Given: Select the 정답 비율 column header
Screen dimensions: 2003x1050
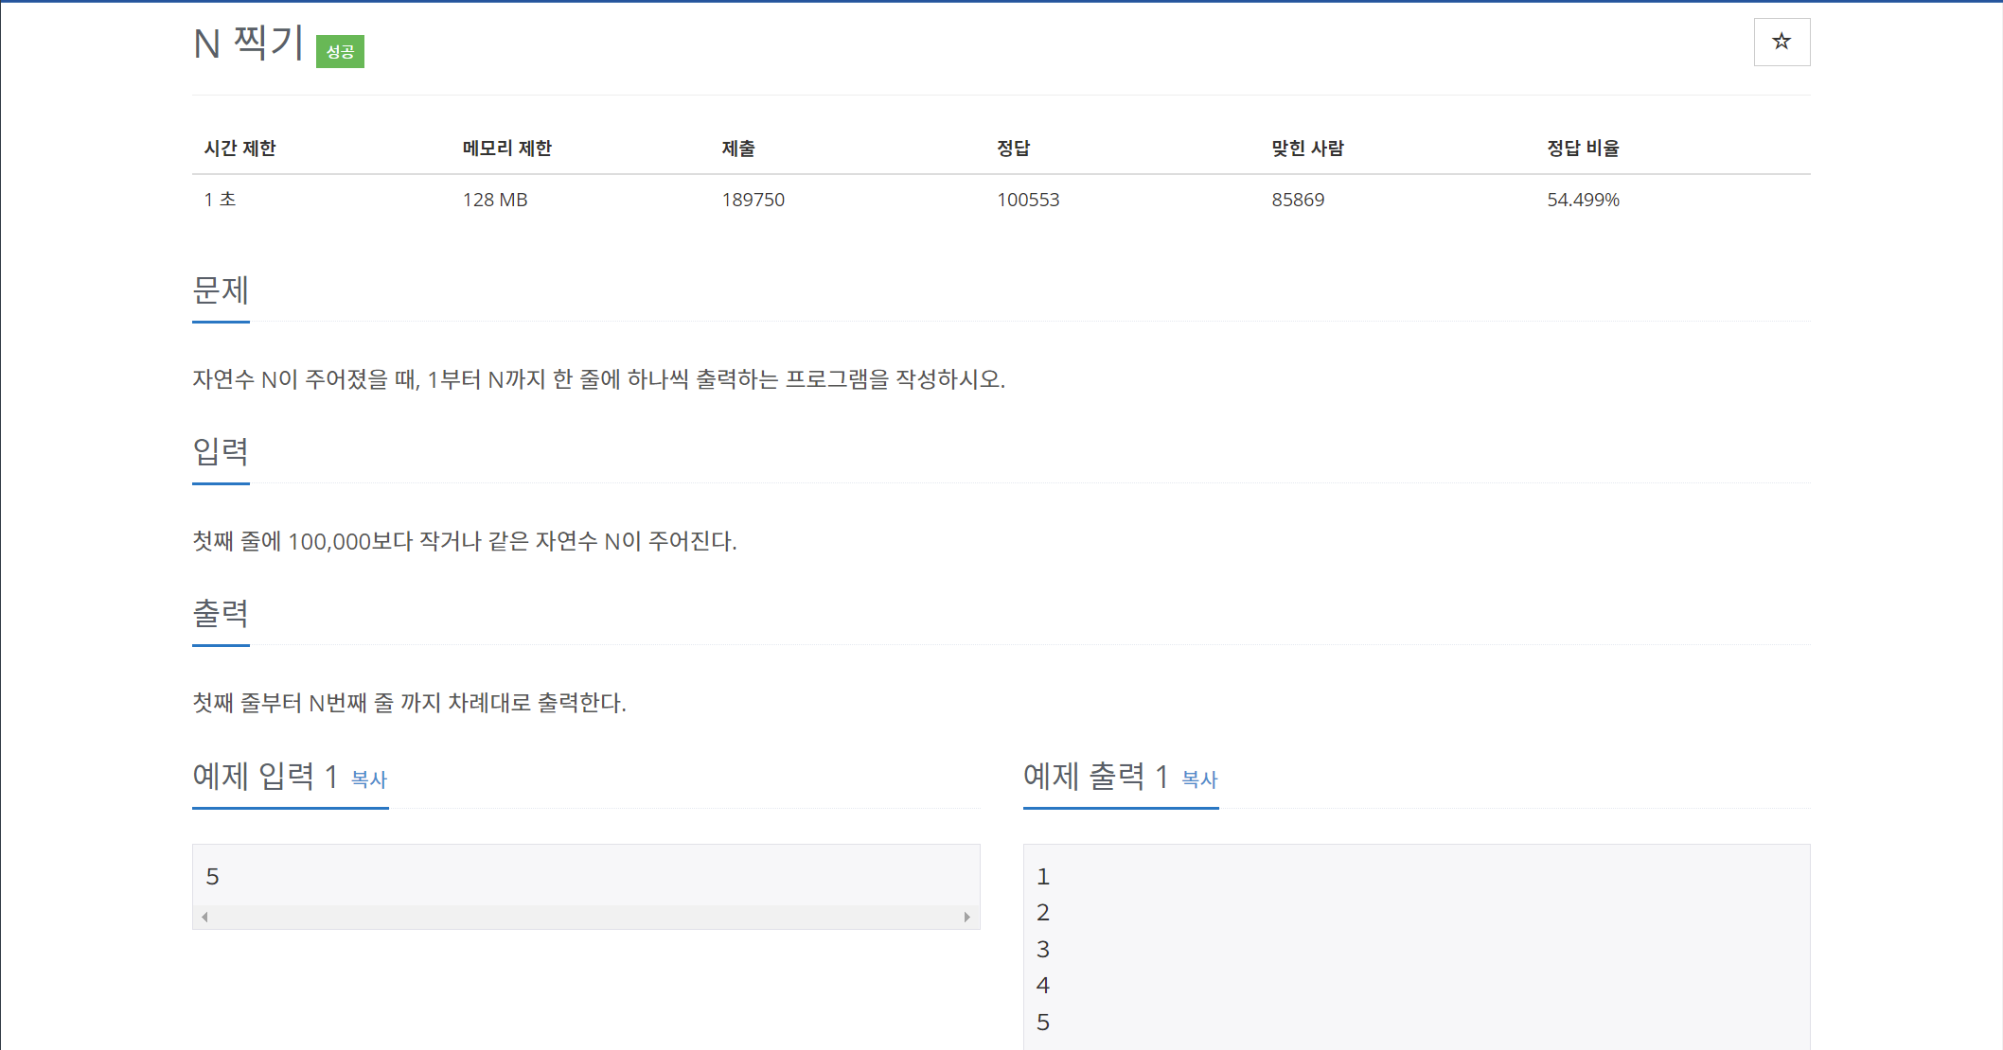Looking at the screenshot, I should (1583, 149).
